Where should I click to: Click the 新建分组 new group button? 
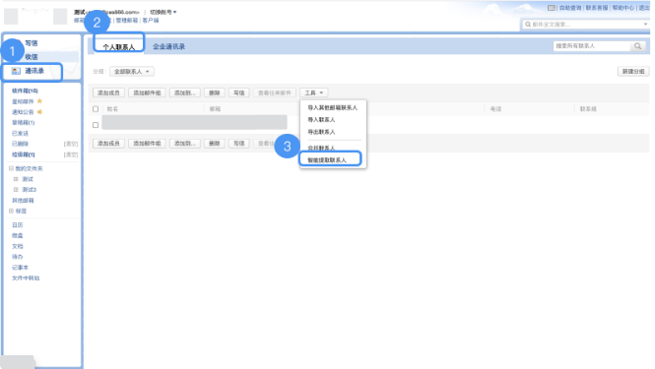pos(633,72)
